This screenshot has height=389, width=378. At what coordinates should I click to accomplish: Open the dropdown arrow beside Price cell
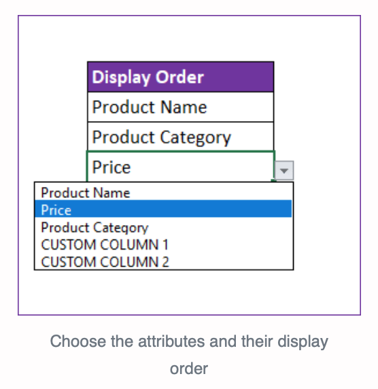point(284,171)
